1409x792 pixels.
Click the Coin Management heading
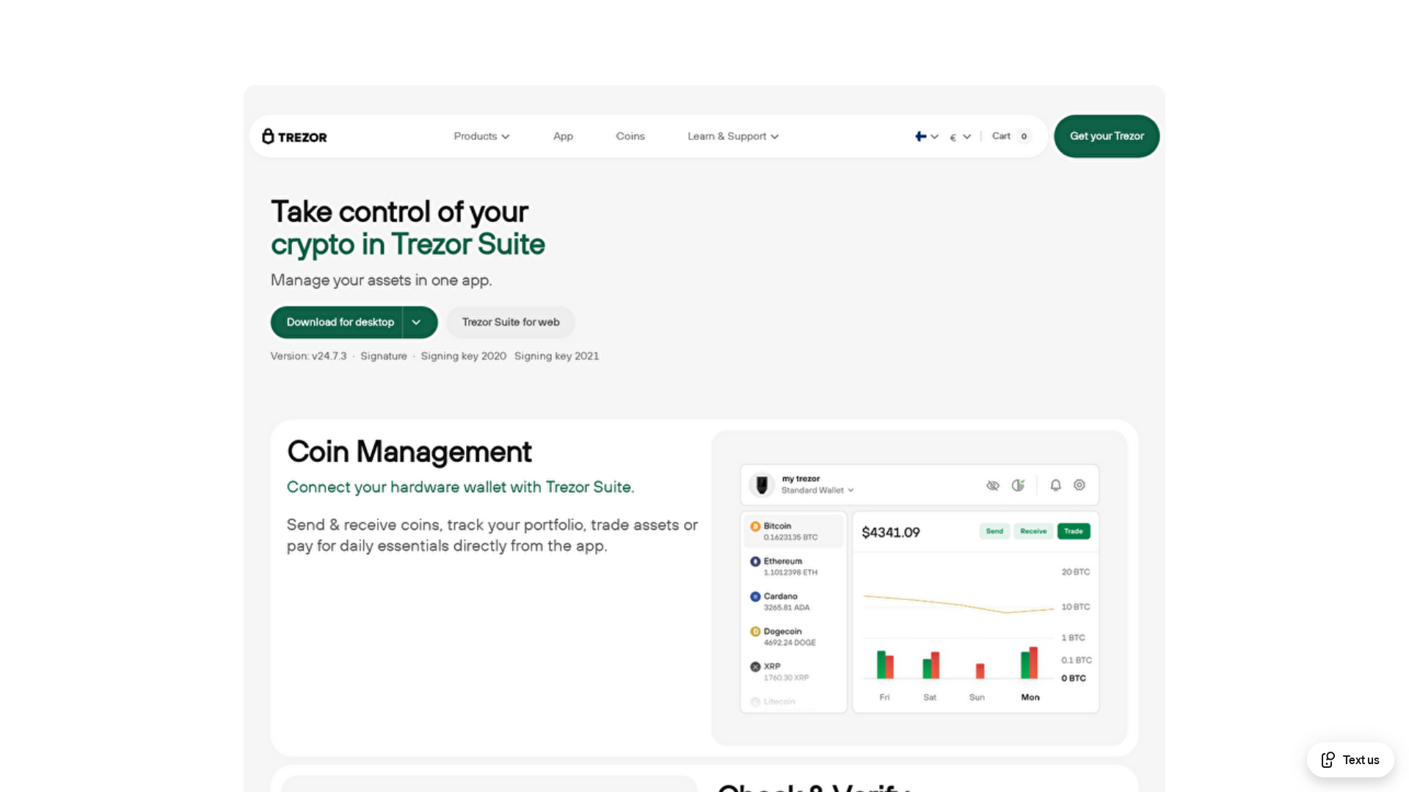tap(409, 452)
